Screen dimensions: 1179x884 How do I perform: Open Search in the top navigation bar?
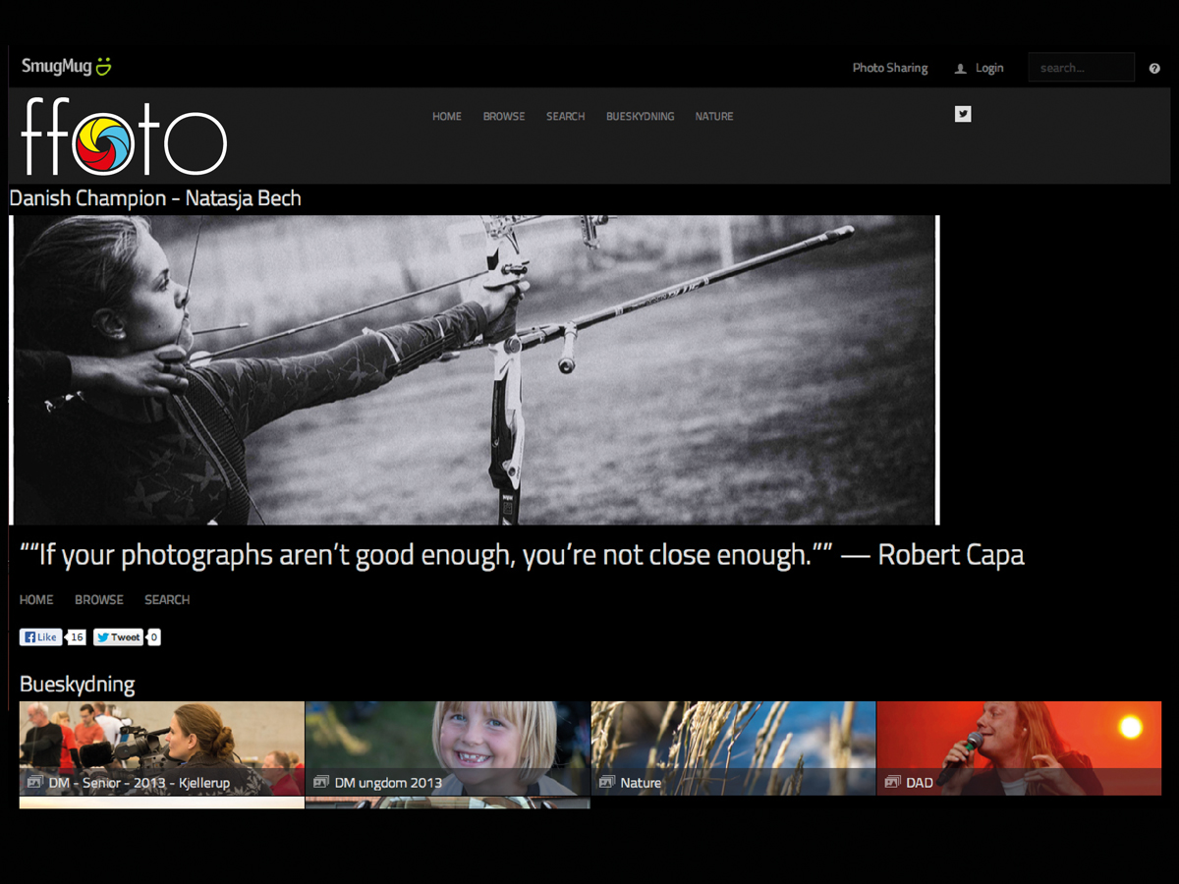[565, 116]
